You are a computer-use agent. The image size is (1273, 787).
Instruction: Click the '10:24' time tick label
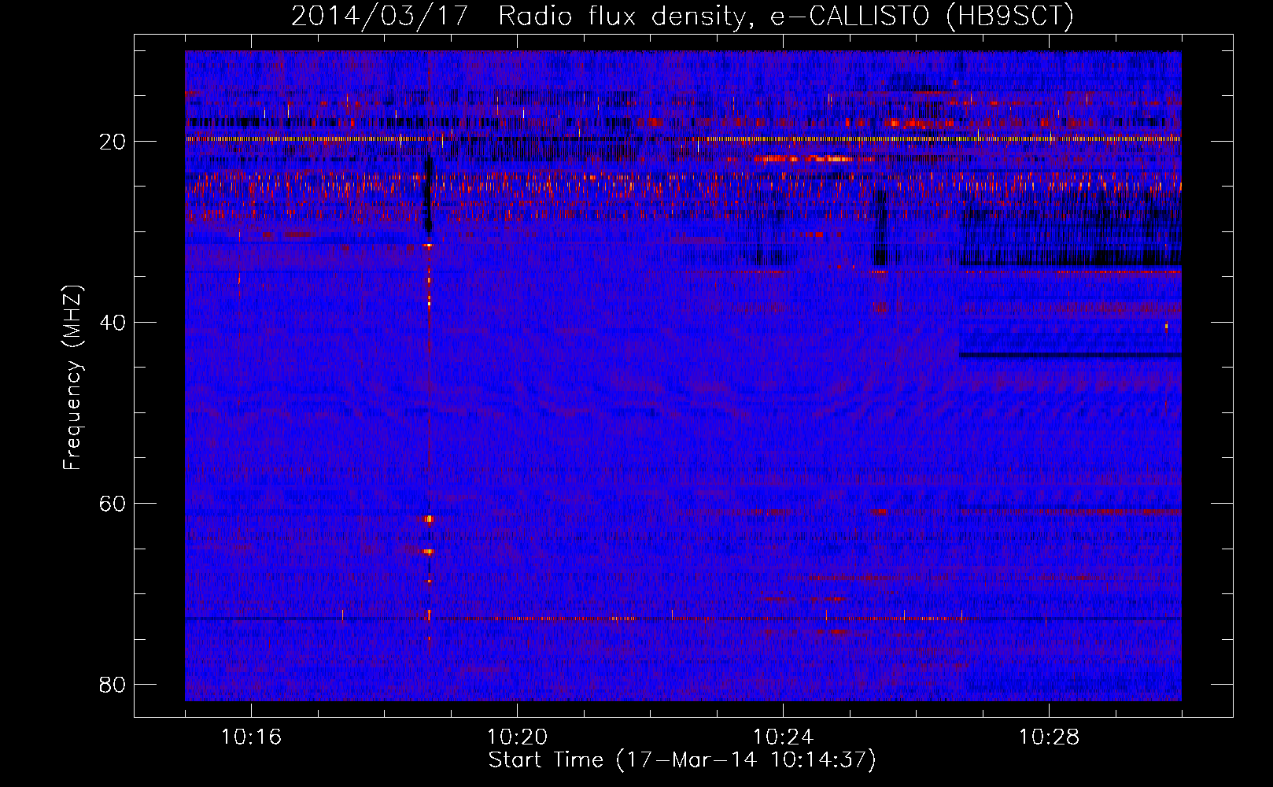783,737
